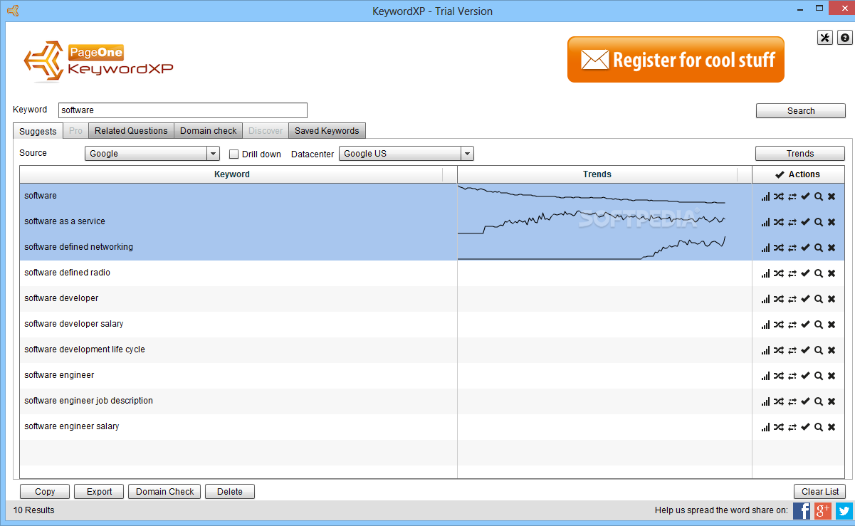Click the shuffle icon for 'software developer salary'

point(779,325)
